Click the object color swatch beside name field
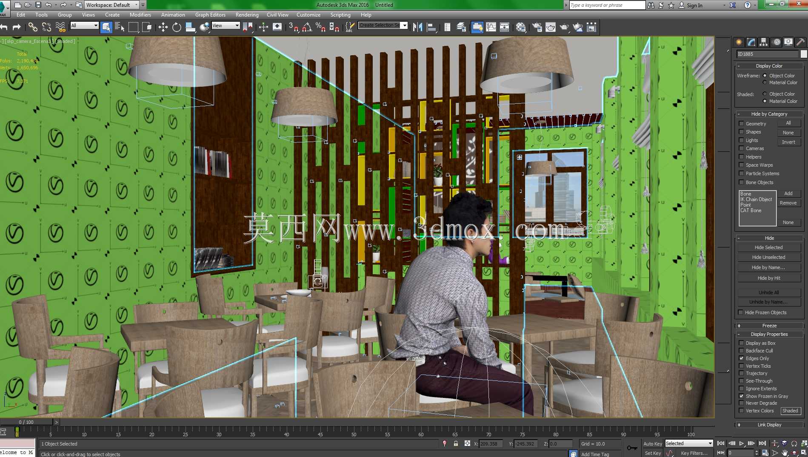This screenshot has width=808, height=457. (x=803, y=54)
